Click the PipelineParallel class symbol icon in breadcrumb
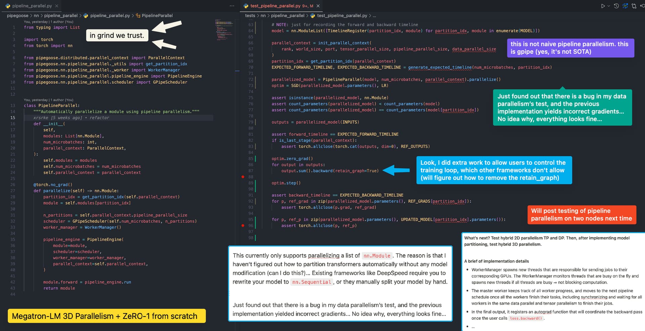The image size is (645, 331). [x=138, y=15]
